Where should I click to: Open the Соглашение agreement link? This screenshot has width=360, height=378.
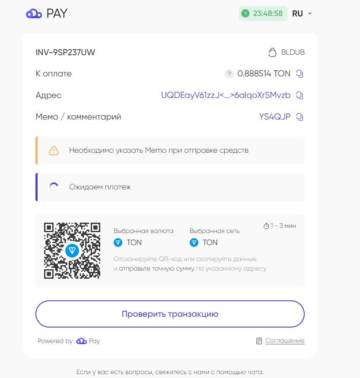coord(285,340)
